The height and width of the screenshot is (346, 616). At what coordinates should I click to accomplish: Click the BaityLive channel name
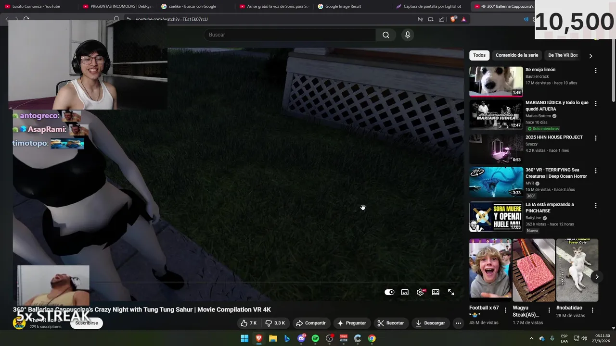click(x=534, y=218)
